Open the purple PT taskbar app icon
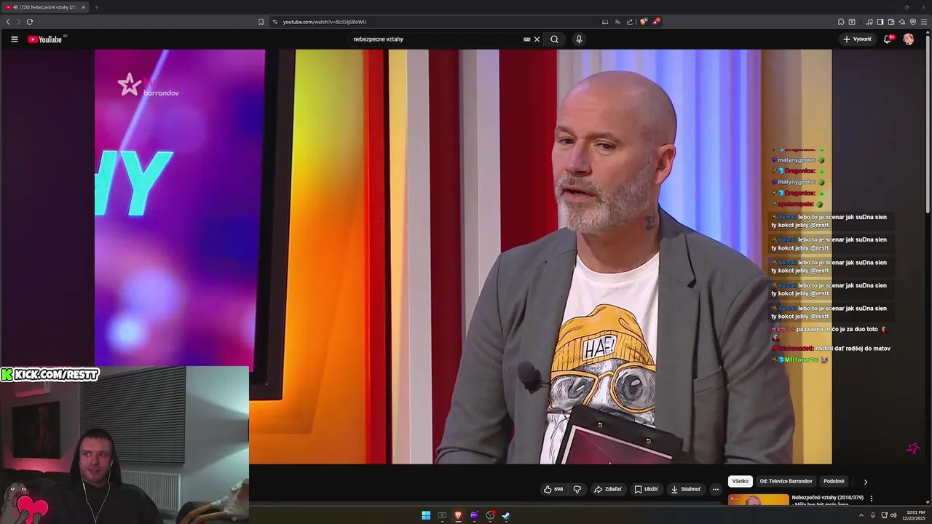932x524 pixels. click(474, 515)
